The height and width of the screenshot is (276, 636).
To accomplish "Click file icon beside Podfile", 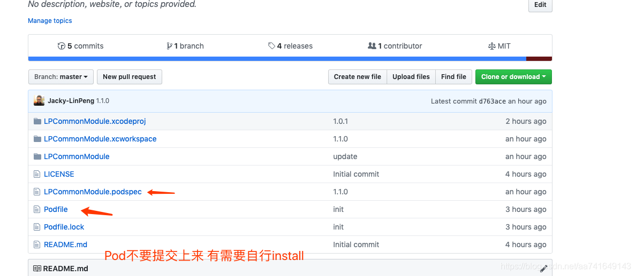I will point(37,209).
